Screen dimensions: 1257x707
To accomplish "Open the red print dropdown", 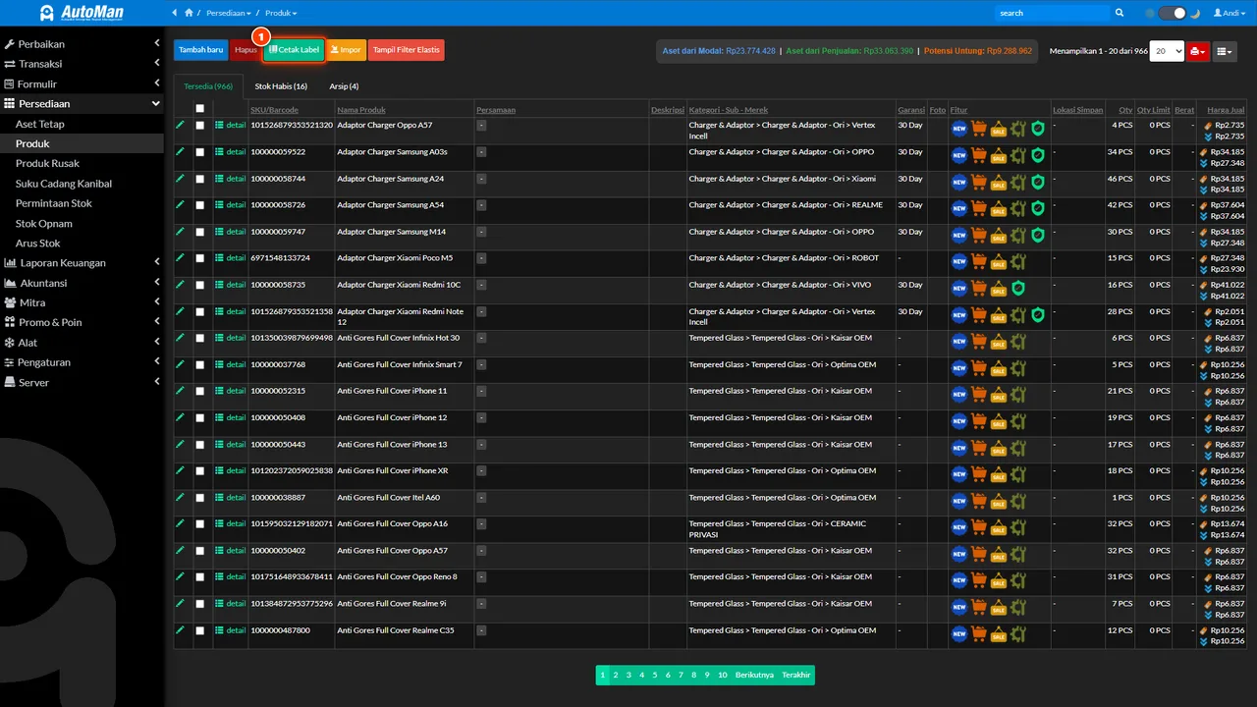I will [1197, 50].
